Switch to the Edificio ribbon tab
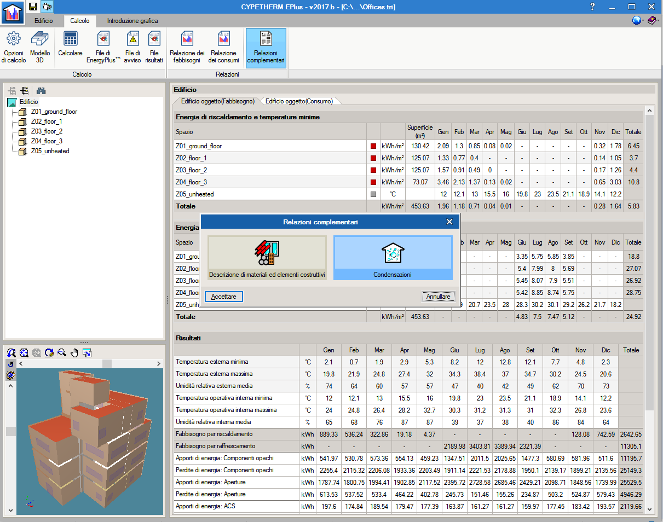This screenshot has width=663, height=522. [44, 21]
